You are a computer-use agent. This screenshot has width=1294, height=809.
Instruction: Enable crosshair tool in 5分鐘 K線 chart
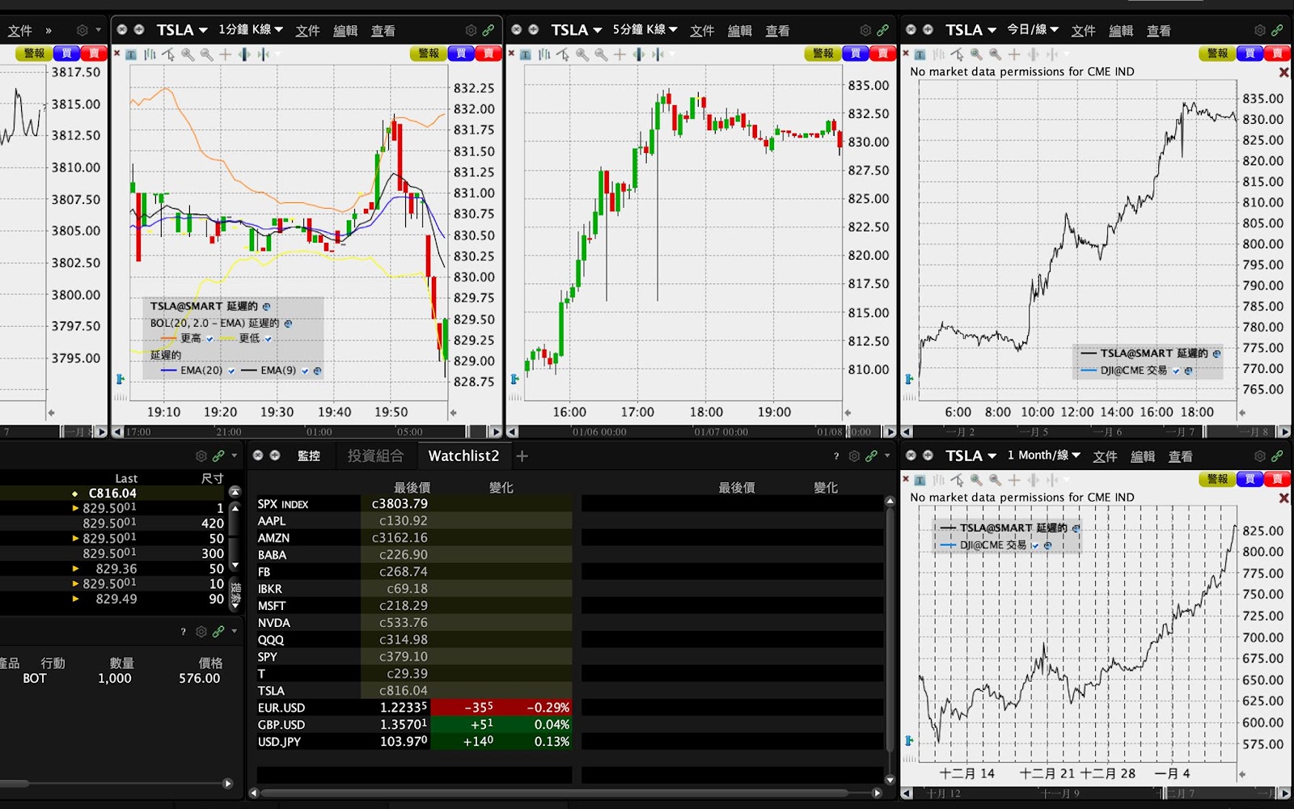point(620,54)
